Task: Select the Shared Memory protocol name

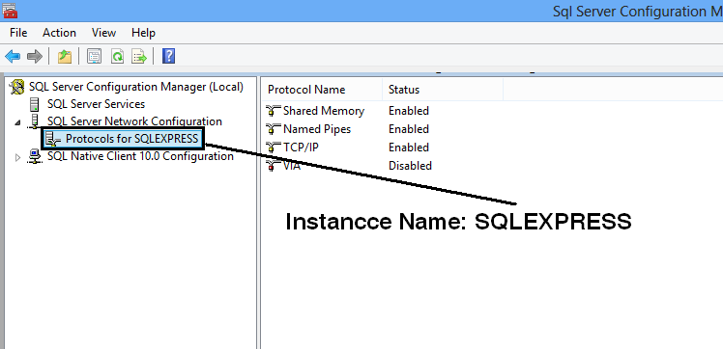Action: click(x=324, y=111)
